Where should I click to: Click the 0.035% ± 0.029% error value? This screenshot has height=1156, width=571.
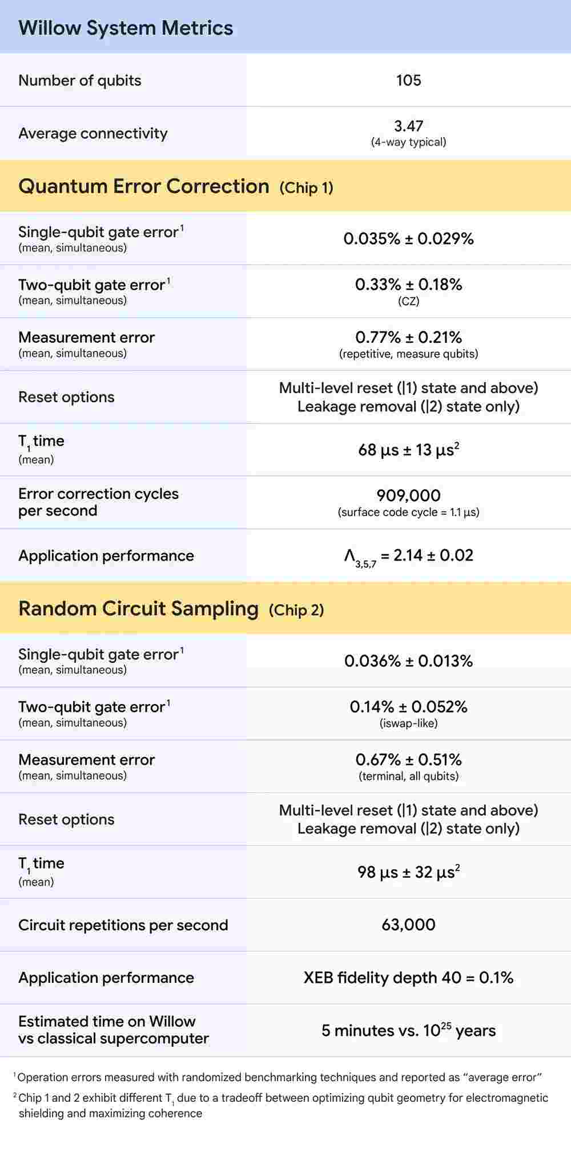pyautogui.click(x=408, y=239)
